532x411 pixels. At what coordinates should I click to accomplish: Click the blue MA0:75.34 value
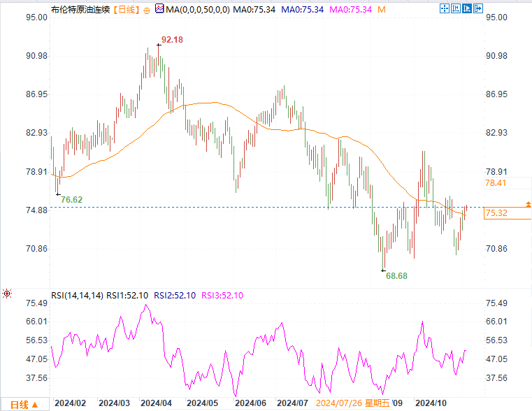[302, 10]
